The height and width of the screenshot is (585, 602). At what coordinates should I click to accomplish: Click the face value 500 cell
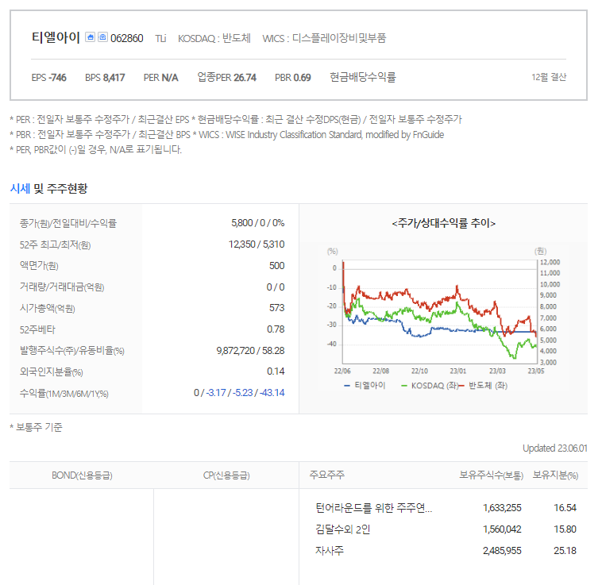277,265
